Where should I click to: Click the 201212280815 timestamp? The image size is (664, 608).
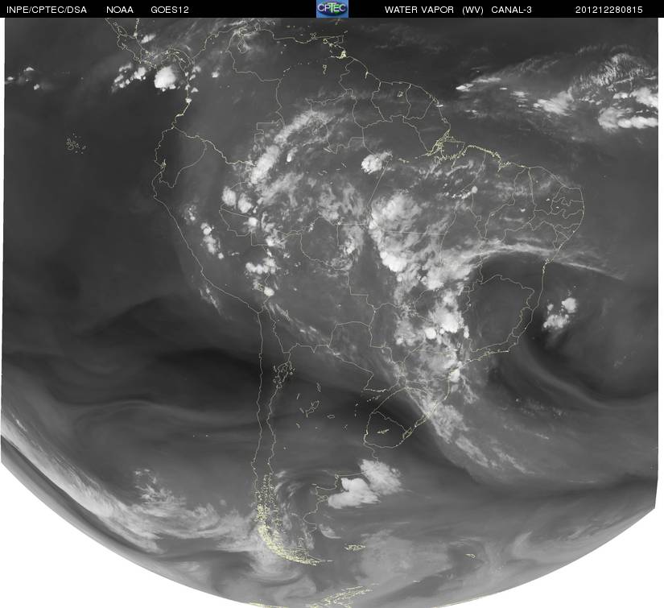click(609, 10)
